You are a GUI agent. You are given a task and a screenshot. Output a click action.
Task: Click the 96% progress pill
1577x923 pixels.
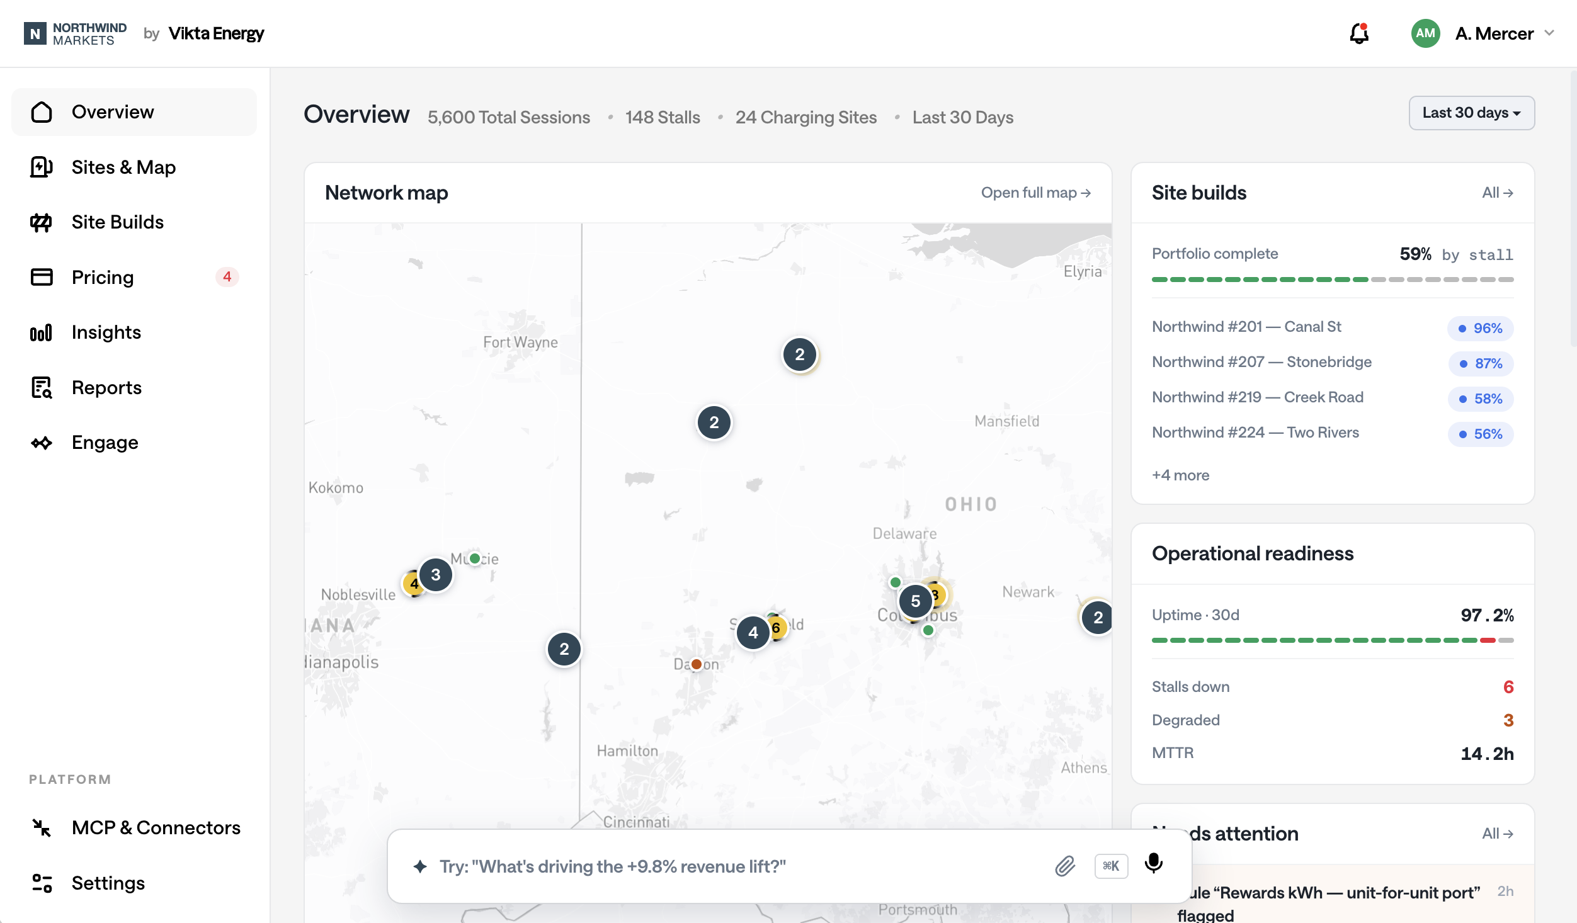(1480, 328)
